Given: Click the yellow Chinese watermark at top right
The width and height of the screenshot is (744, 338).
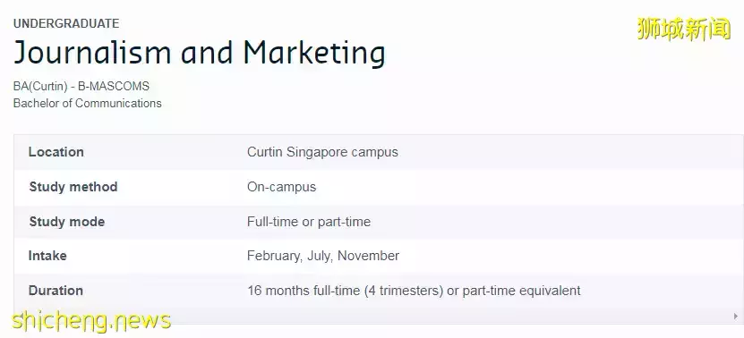Looking at the screenshot, I should tap(684, 29).
